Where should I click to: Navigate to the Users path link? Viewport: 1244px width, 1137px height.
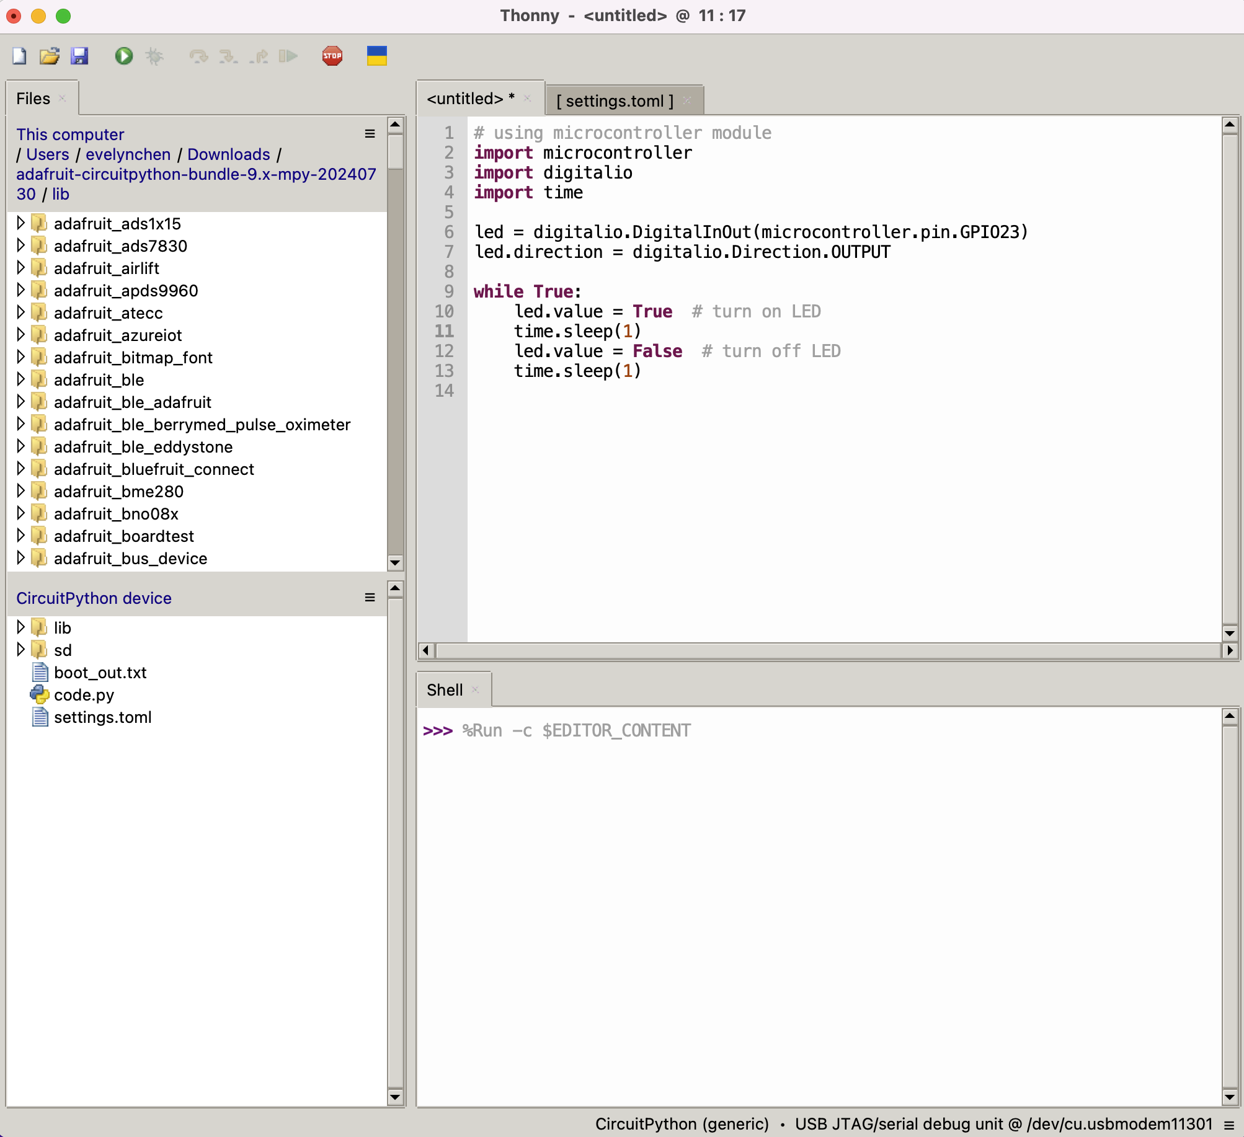48,154
